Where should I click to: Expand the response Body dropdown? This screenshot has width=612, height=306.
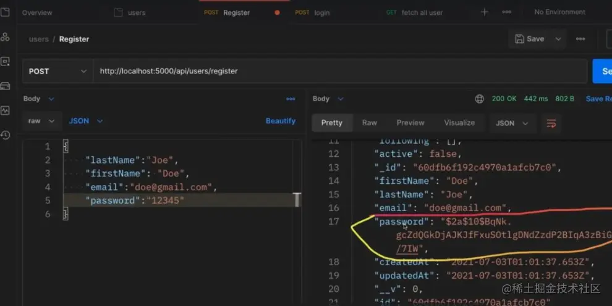[x=328, y=99]
